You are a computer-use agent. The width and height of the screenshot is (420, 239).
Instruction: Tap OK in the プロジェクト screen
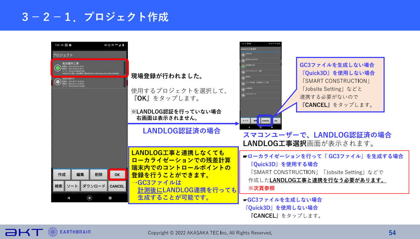click(x=117, y=175)
